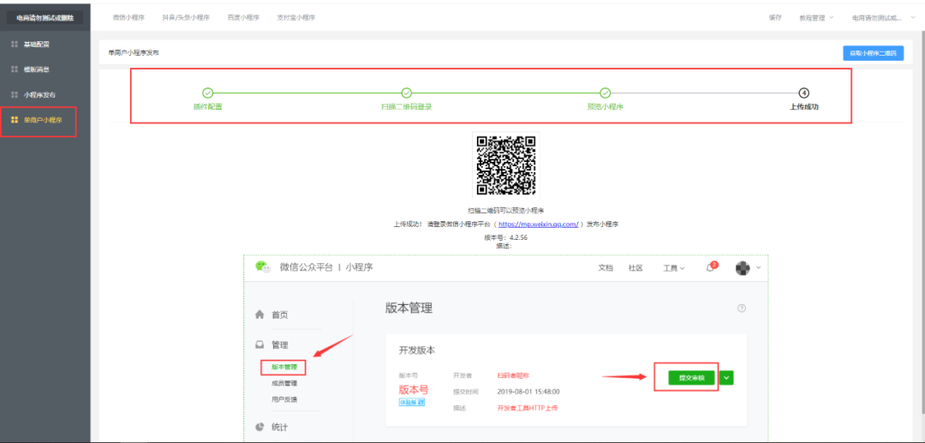This screenshot has height=443, width=925.
Task: Select 用户反馈 under 管理
Action: click(284, 399)
